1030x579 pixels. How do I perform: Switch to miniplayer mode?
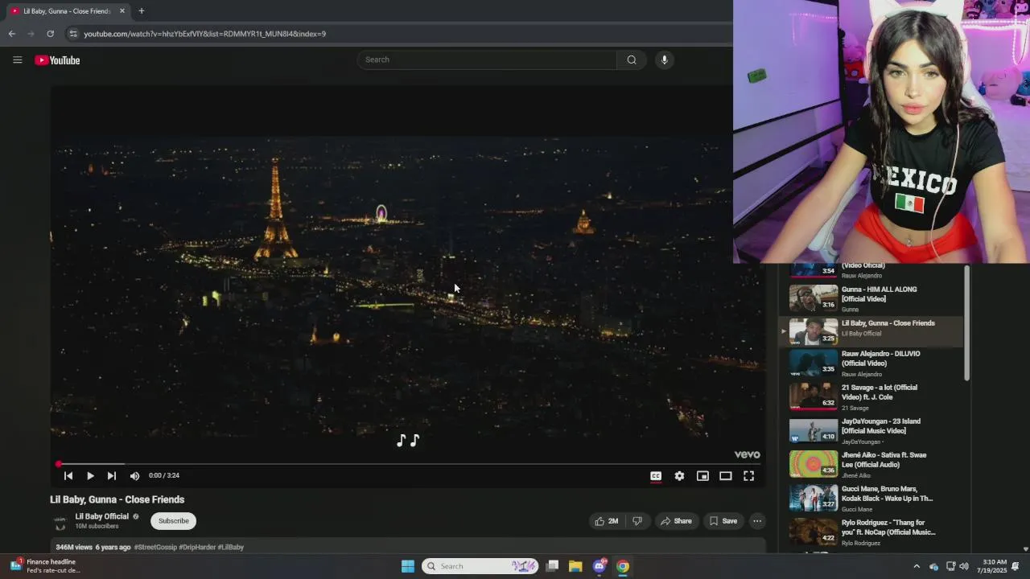[702, 476]
